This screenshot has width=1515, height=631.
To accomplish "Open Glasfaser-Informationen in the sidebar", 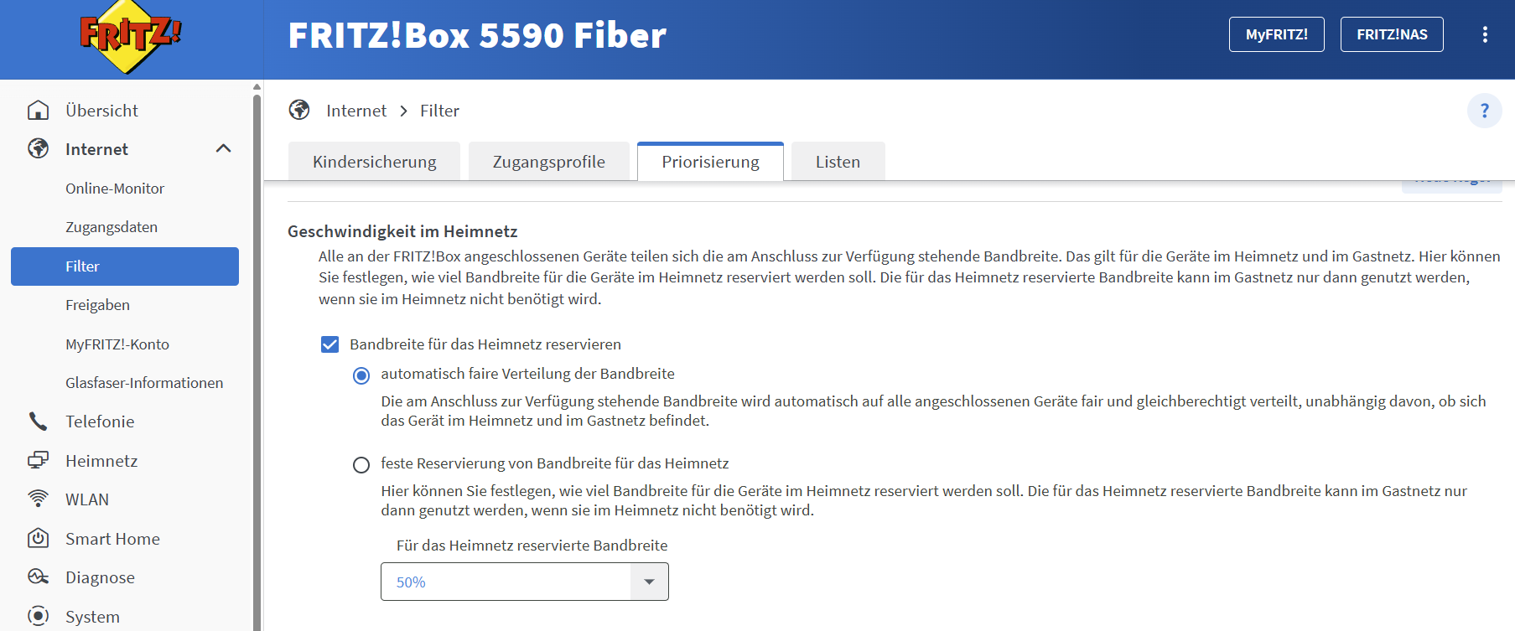I will [144, 383].
